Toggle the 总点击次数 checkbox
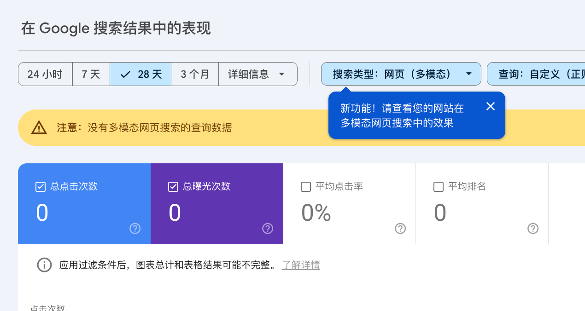The height and width of the screenshot is (311, 585). pos(41,187)
